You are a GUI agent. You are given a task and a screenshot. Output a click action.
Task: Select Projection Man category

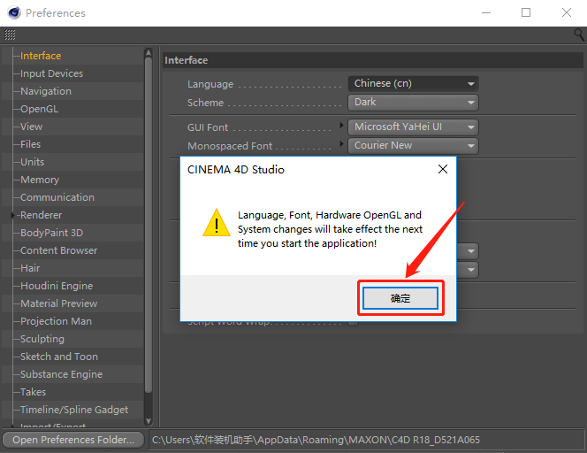click(57, 321)
